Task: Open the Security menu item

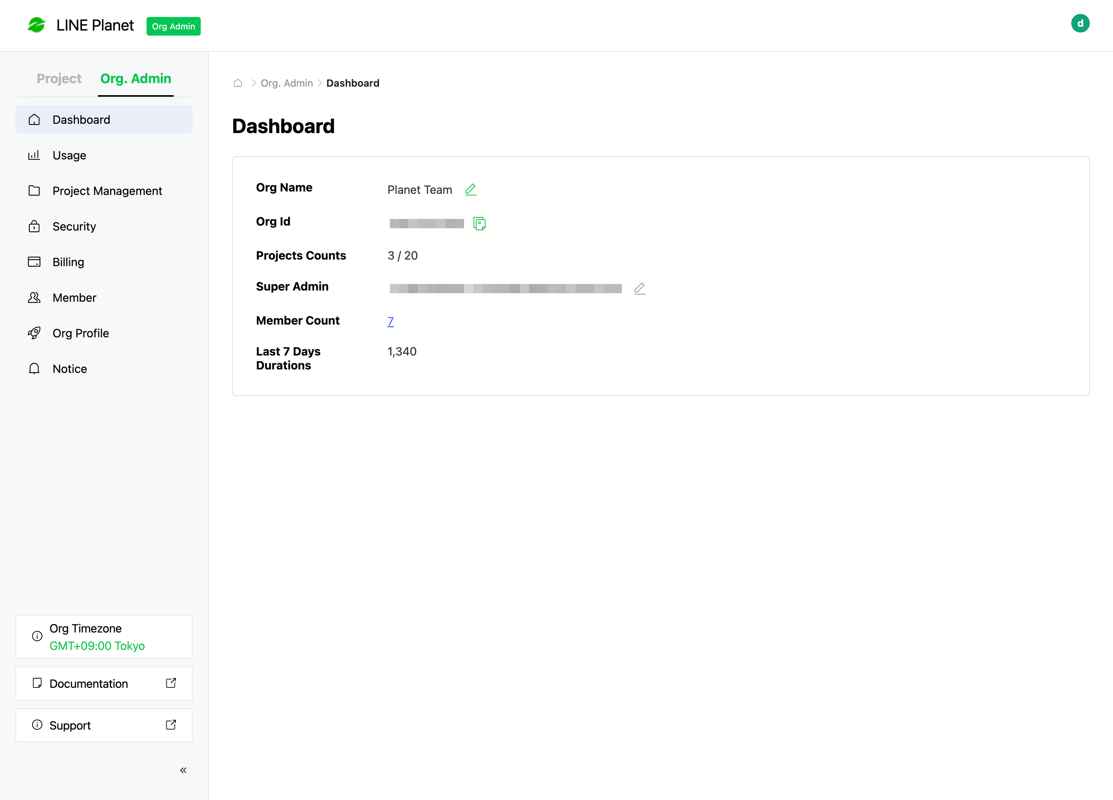Action: (74, 227)
